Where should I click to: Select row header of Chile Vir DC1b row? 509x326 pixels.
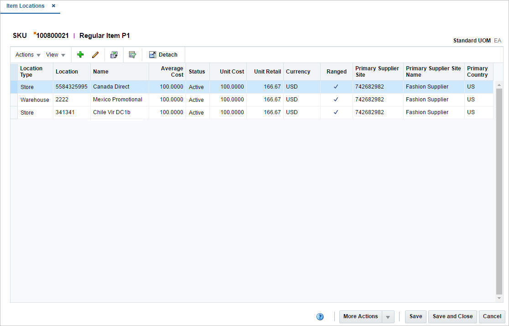coord(14,112)
